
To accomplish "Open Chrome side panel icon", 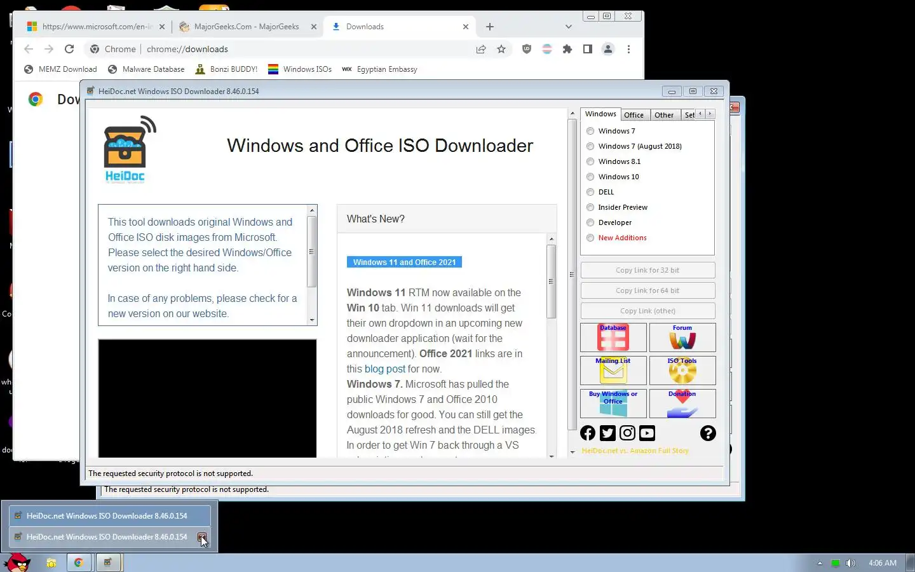I will (588, 49).
